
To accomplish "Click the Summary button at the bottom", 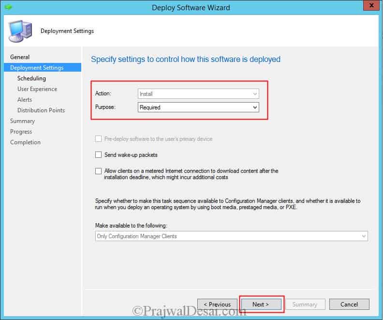I will tap(305, 305).
